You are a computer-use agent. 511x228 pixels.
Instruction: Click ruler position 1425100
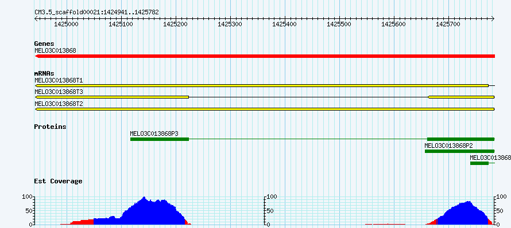[x=121, y=24]
